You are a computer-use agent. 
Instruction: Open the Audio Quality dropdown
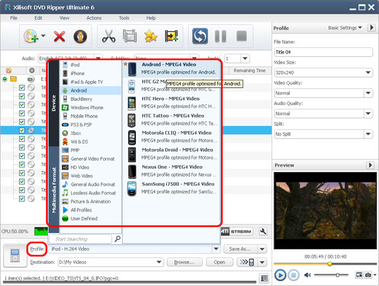click(x=368, y=113)
